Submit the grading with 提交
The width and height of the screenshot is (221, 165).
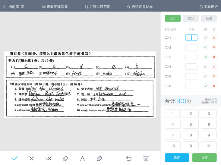(x=204, y=157)
